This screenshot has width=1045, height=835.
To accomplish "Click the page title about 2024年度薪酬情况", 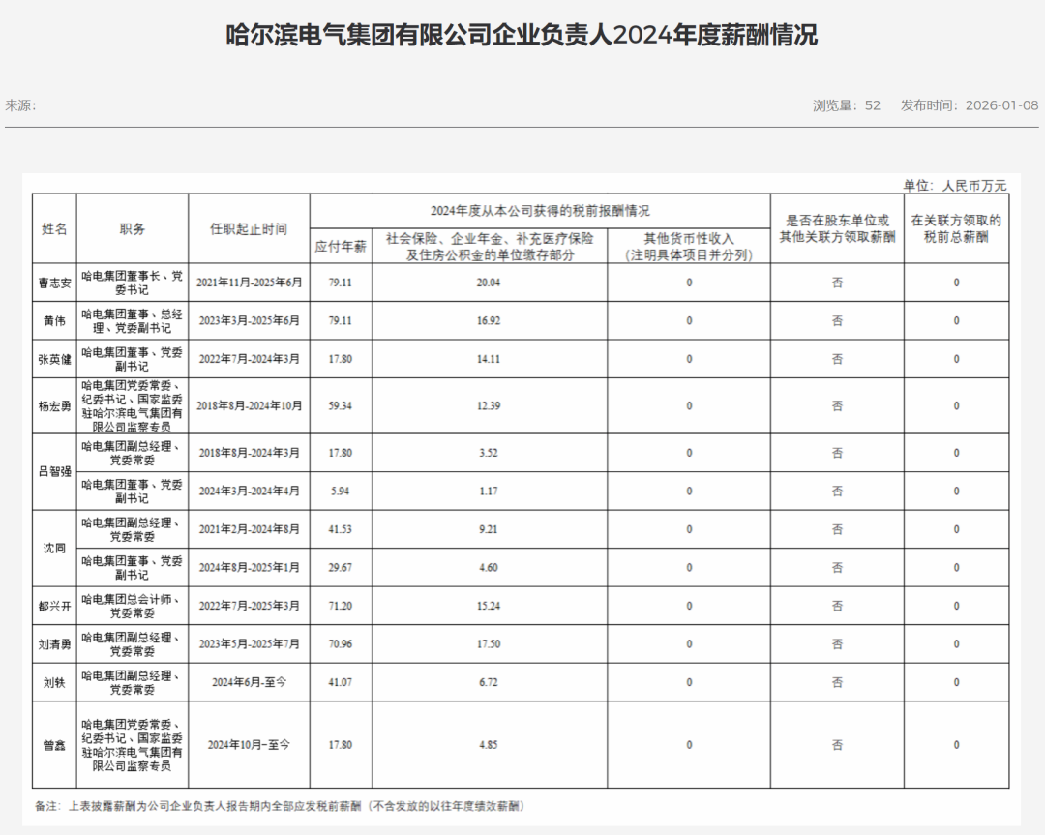I will (x=522, y=36).
